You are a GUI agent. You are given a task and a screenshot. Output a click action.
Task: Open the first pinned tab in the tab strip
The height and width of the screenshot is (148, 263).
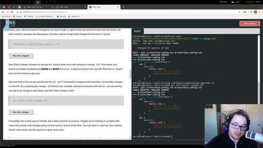pyautogui.click(x=4, y=7)
